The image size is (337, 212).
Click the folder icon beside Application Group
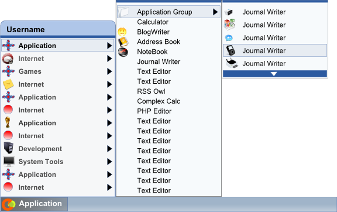pyautogui.click(x=123, y=12)
